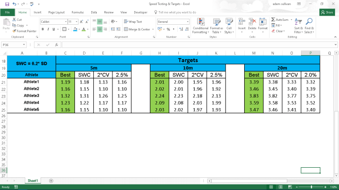
Task: Toggle align text right
Action: 105,29
